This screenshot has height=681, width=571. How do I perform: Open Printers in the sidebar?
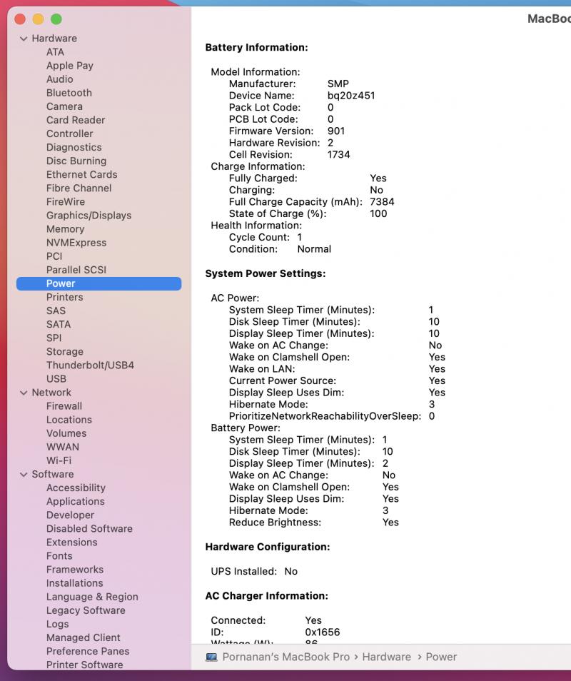tap(65, 297)
